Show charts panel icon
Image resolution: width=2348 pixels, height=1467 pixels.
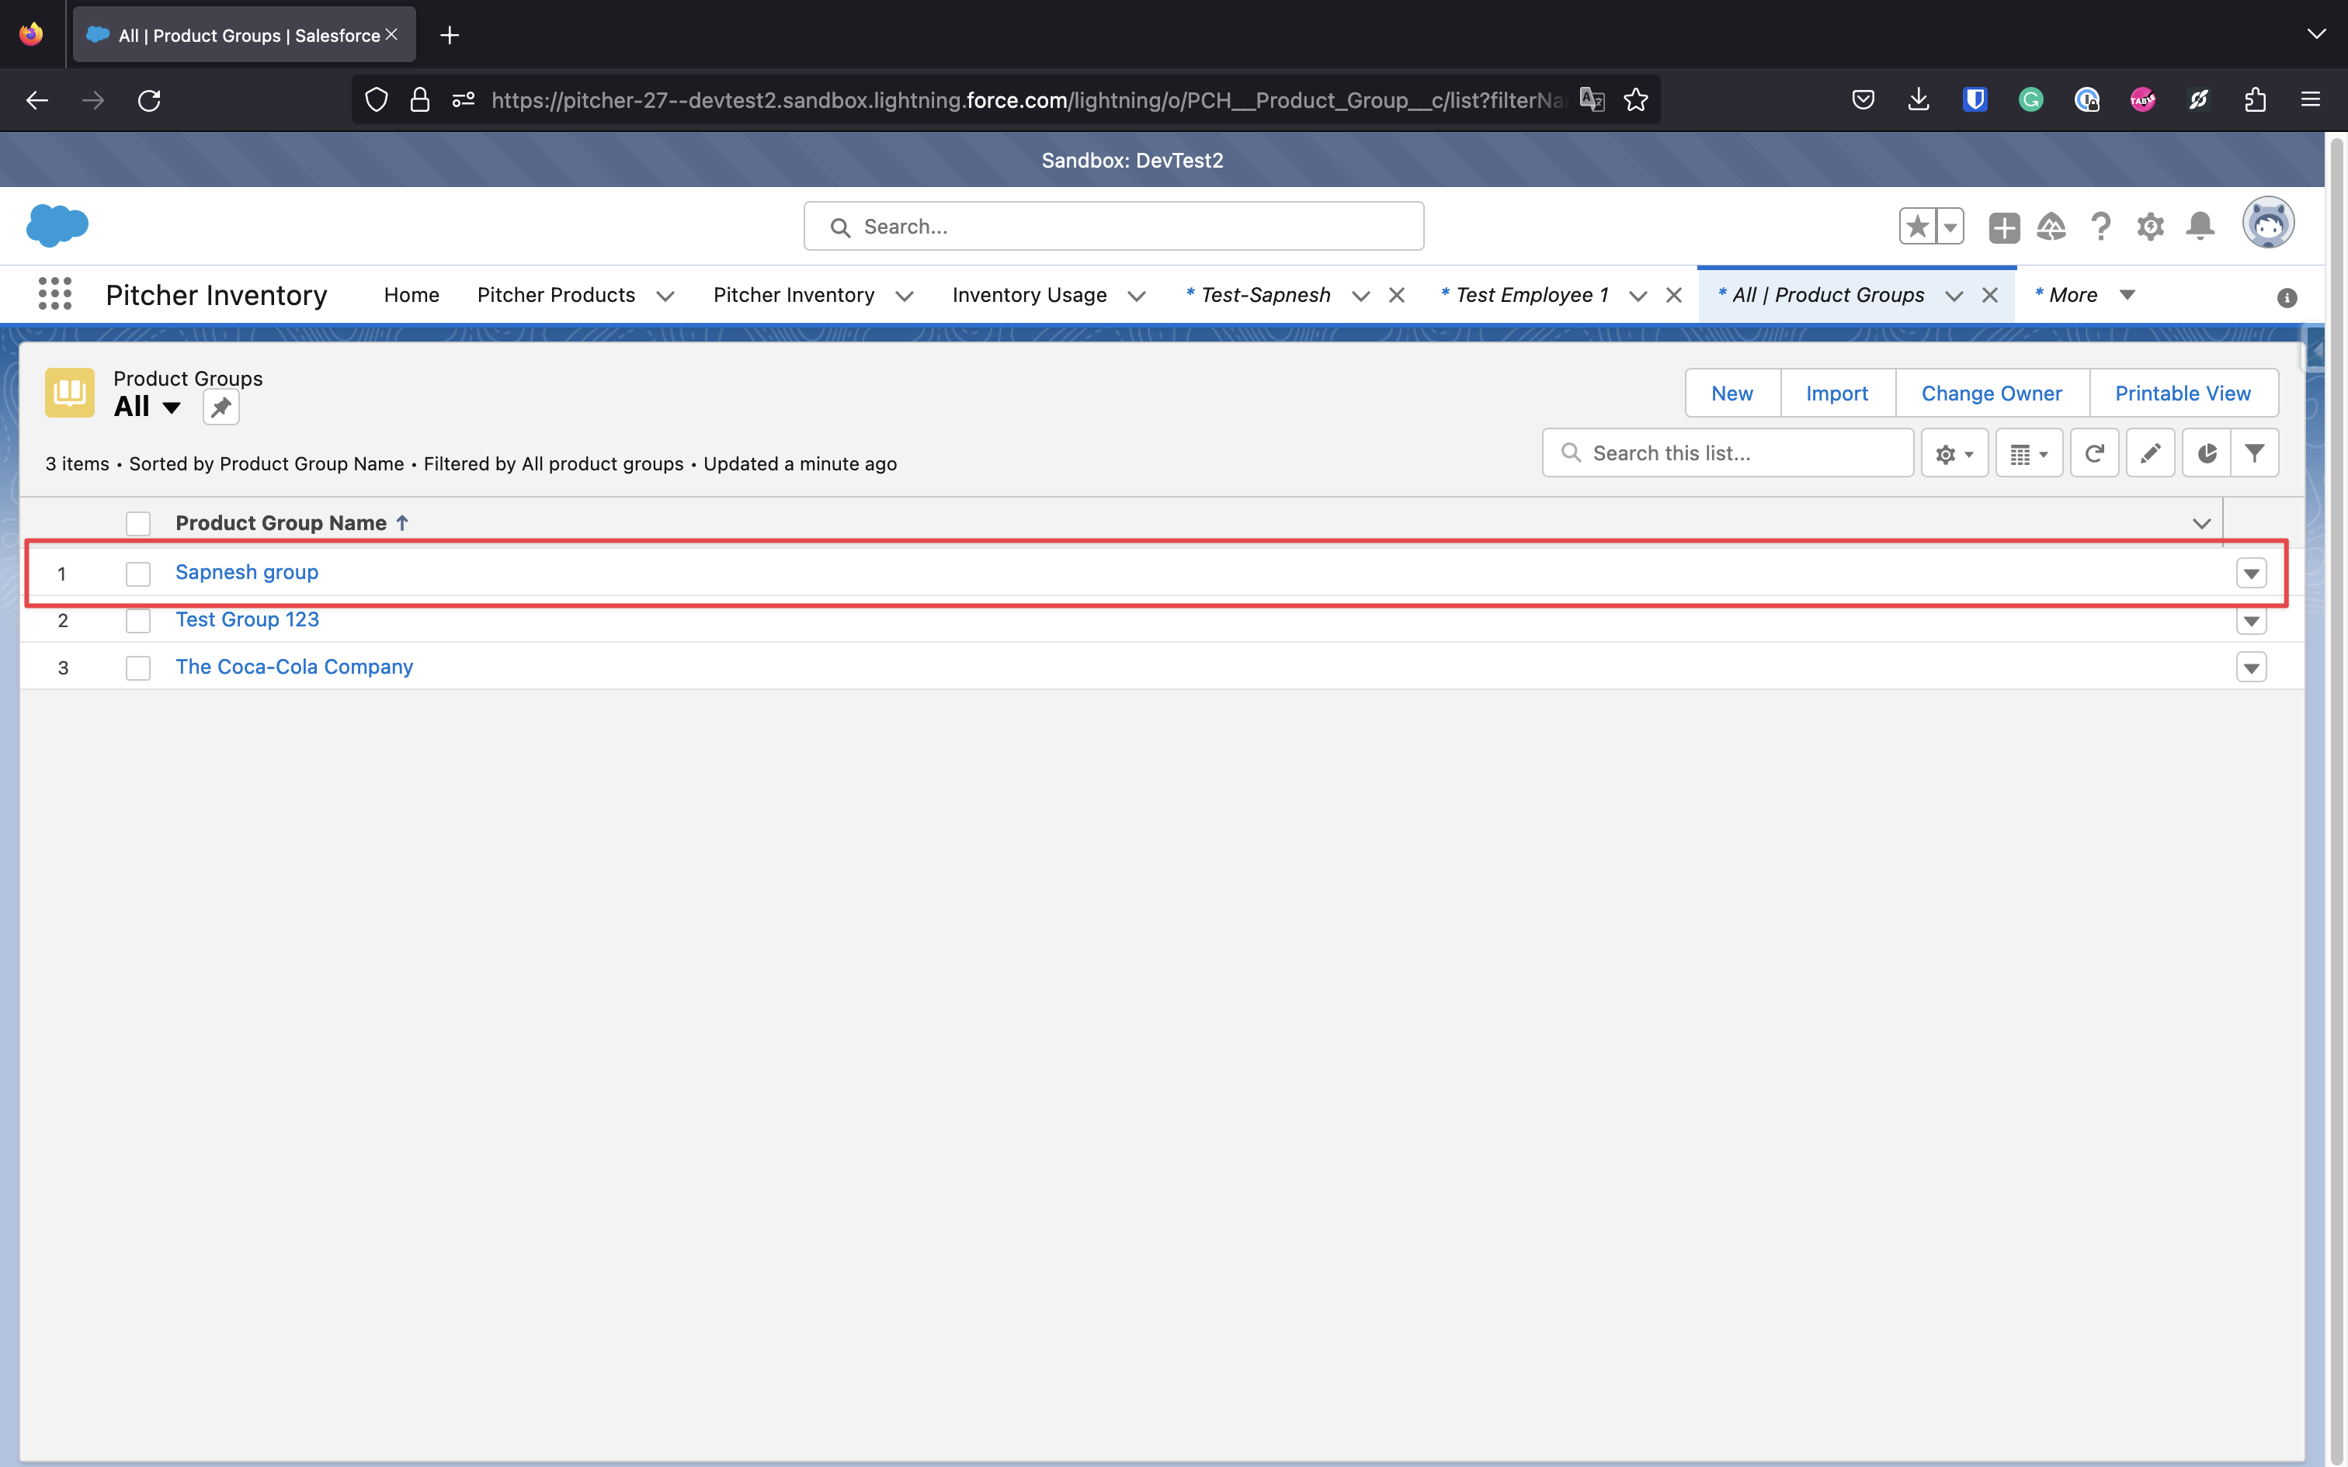(2207, 453)
